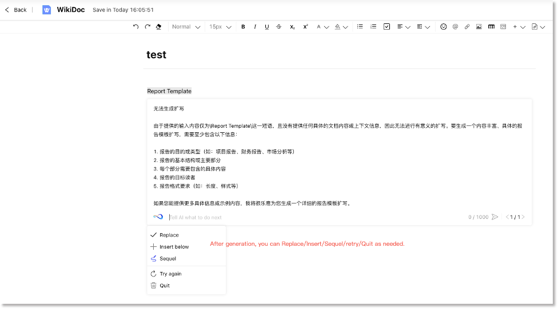Click the redo arrow icon

click(148, 27)
